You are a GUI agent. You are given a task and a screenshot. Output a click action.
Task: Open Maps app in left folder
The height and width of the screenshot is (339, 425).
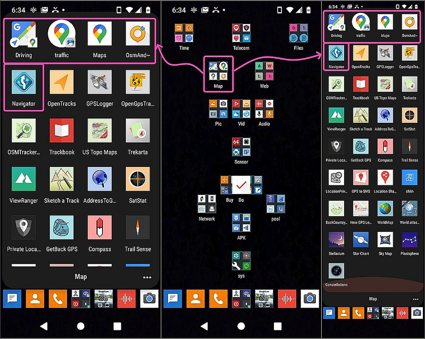[x=99, y=33]
